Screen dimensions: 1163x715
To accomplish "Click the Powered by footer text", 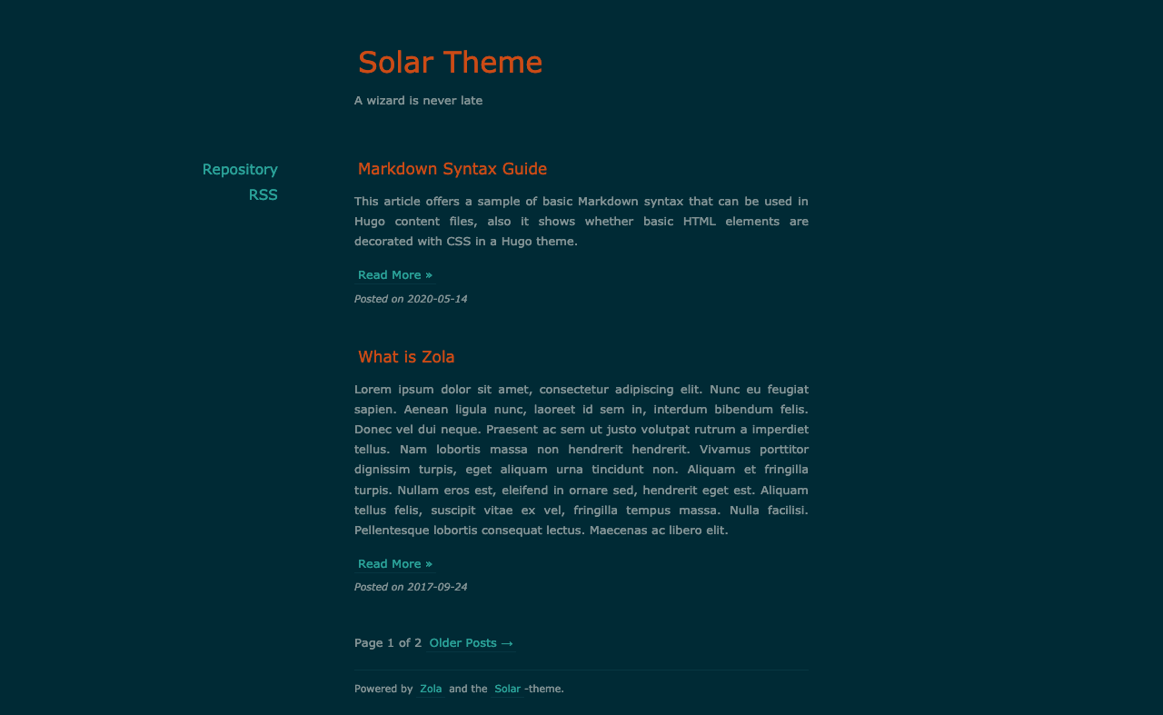I will 383,689.
